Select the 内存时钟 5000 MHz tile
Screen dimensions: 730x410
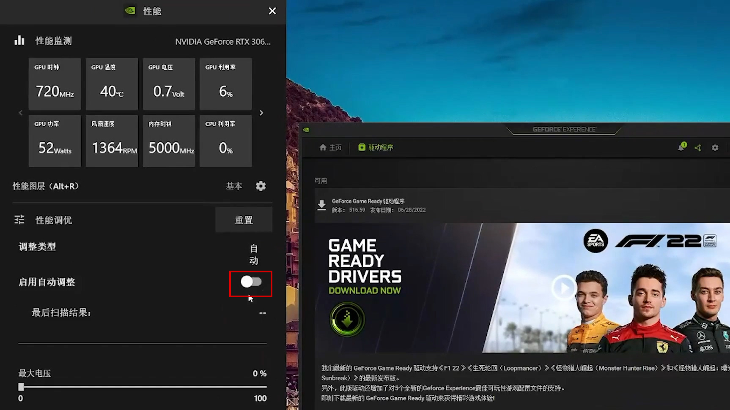coord(169,141)
